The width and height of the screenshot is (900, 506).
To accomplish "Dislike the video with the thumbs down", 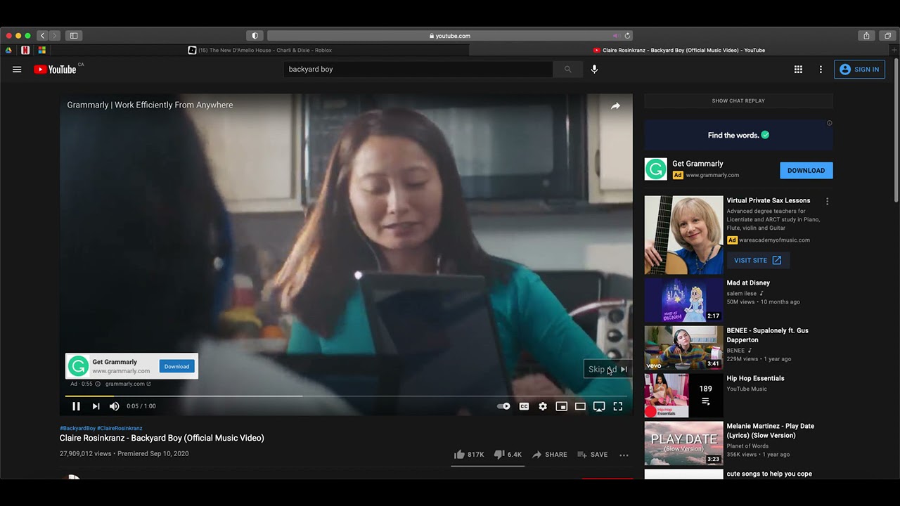I will 507,455.
